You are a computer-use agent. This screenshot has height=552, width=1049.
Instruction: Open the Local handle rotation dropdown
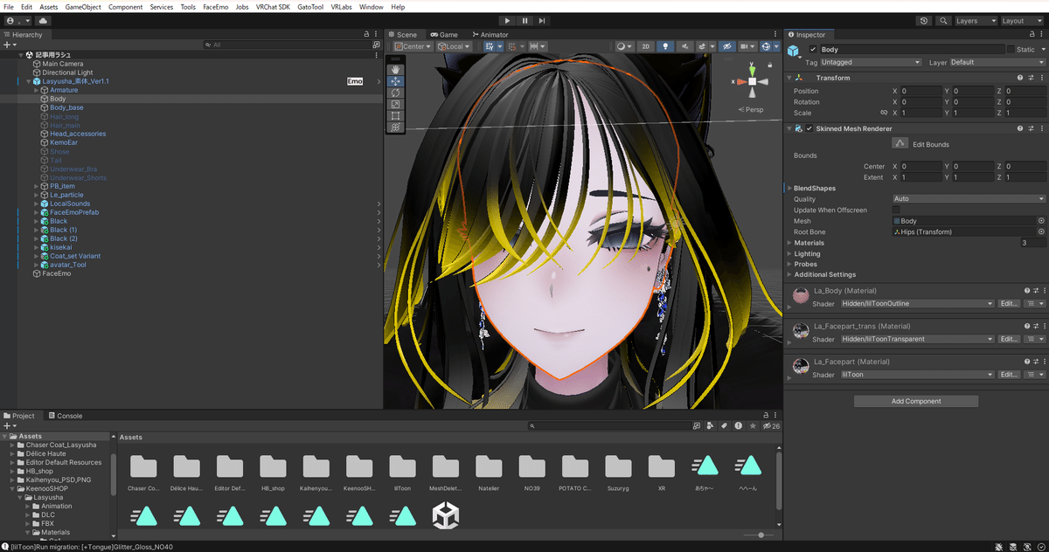coord(454,46)
